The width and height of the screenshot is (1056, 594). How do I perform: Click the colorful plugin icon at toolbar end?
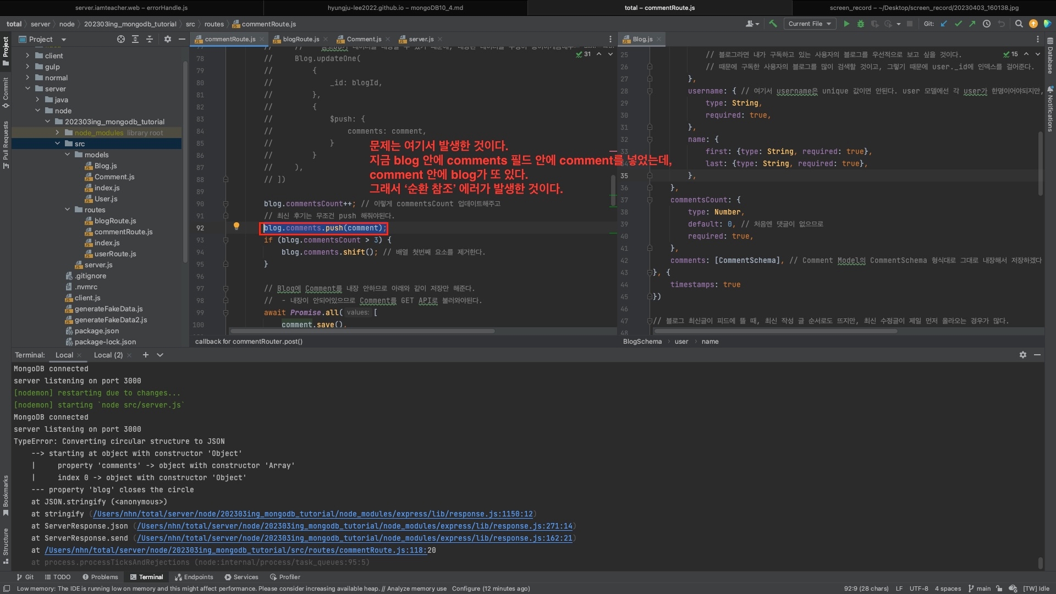(1047, 24)
